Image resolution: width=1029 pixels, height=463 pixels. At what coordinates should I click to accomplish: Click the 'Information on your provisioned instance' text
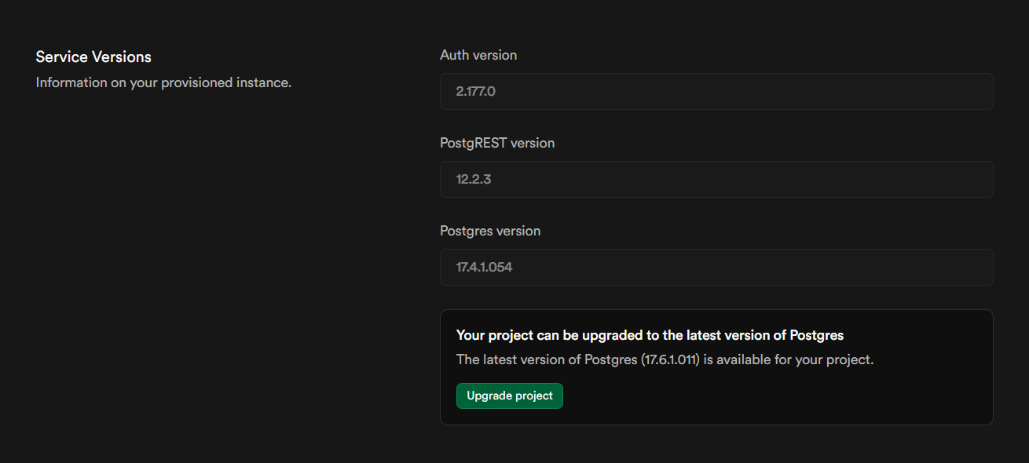point(163,82)
